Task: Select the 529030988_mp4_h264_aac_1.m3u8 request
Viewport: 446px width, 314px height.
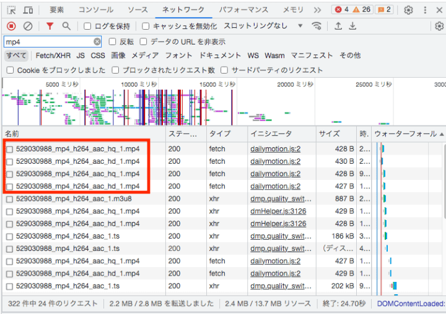Action: coord(74,199)
